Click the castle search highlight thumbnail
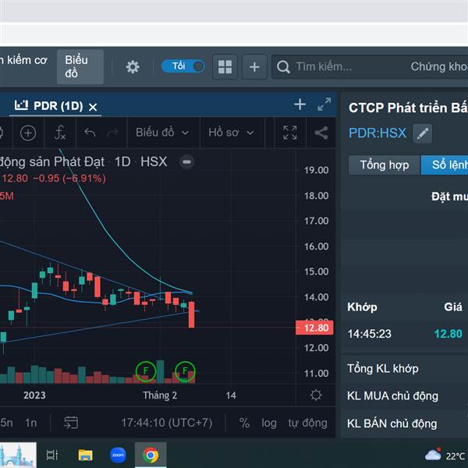This screenshot has width=468, height=468. point(18,456)
